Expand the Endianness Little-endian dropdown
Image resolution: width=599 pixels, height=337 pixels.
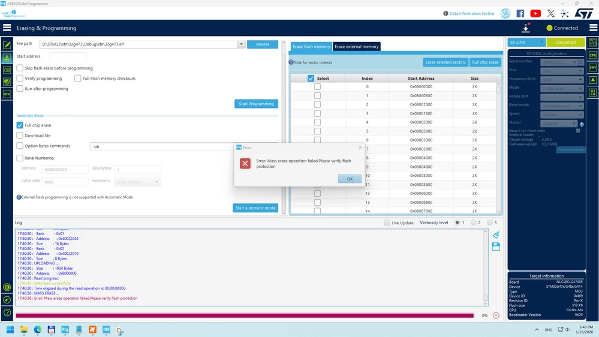pos(137,182)
